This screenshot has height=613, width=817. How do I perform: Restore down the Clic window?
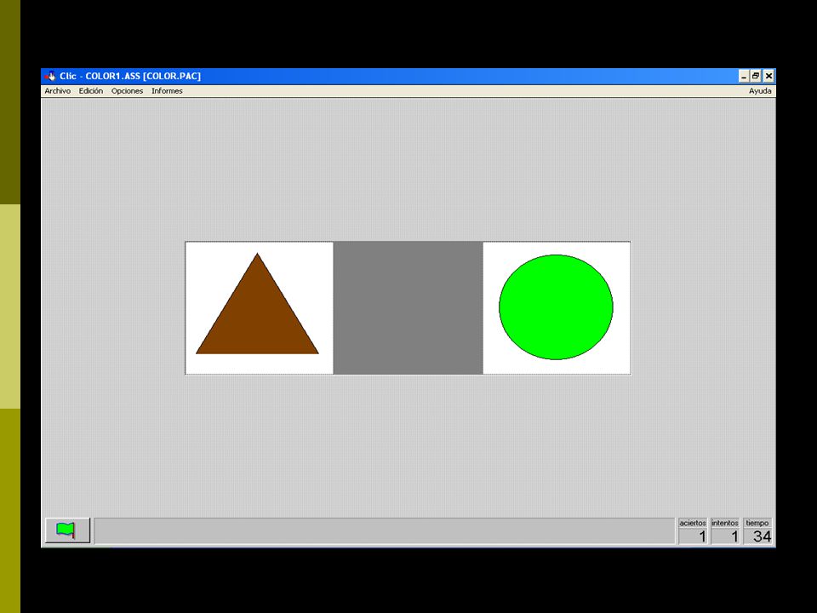(756, 76)
